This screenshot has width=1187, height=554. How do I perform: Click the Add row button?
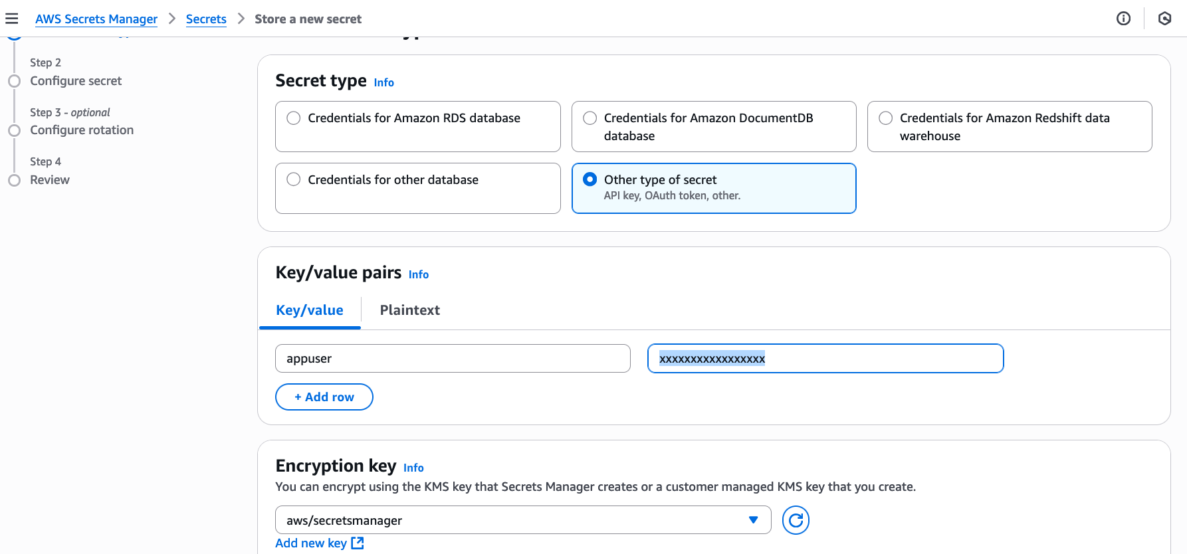(324, 397)
